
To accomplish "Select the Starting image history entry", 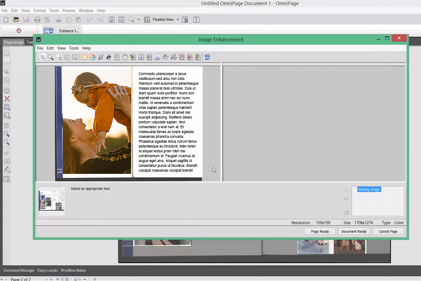I will coord(369,189).
